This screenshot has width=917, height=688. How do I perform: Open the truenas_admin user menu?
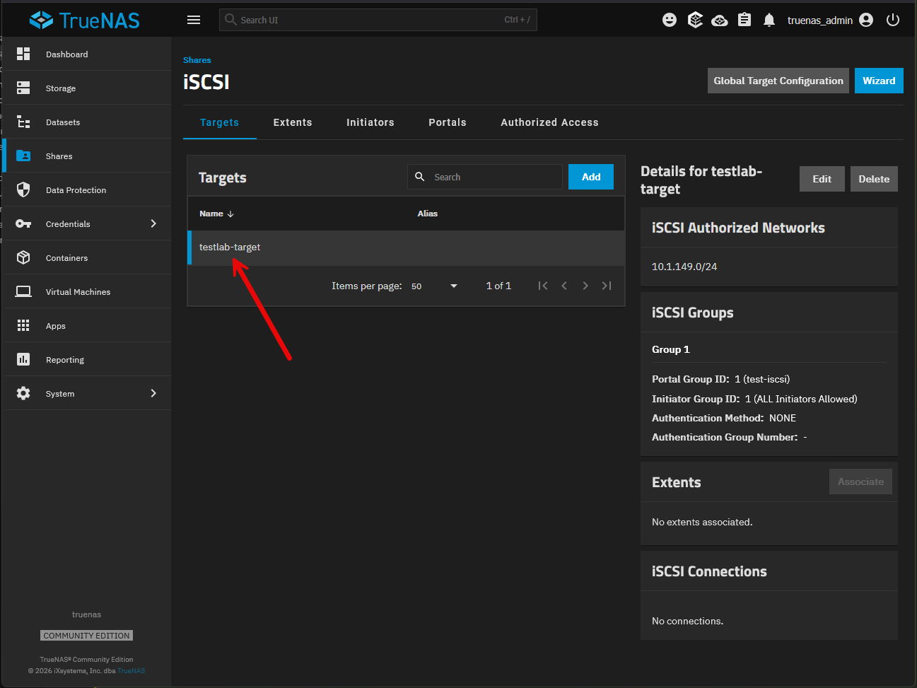click(830, 20)
